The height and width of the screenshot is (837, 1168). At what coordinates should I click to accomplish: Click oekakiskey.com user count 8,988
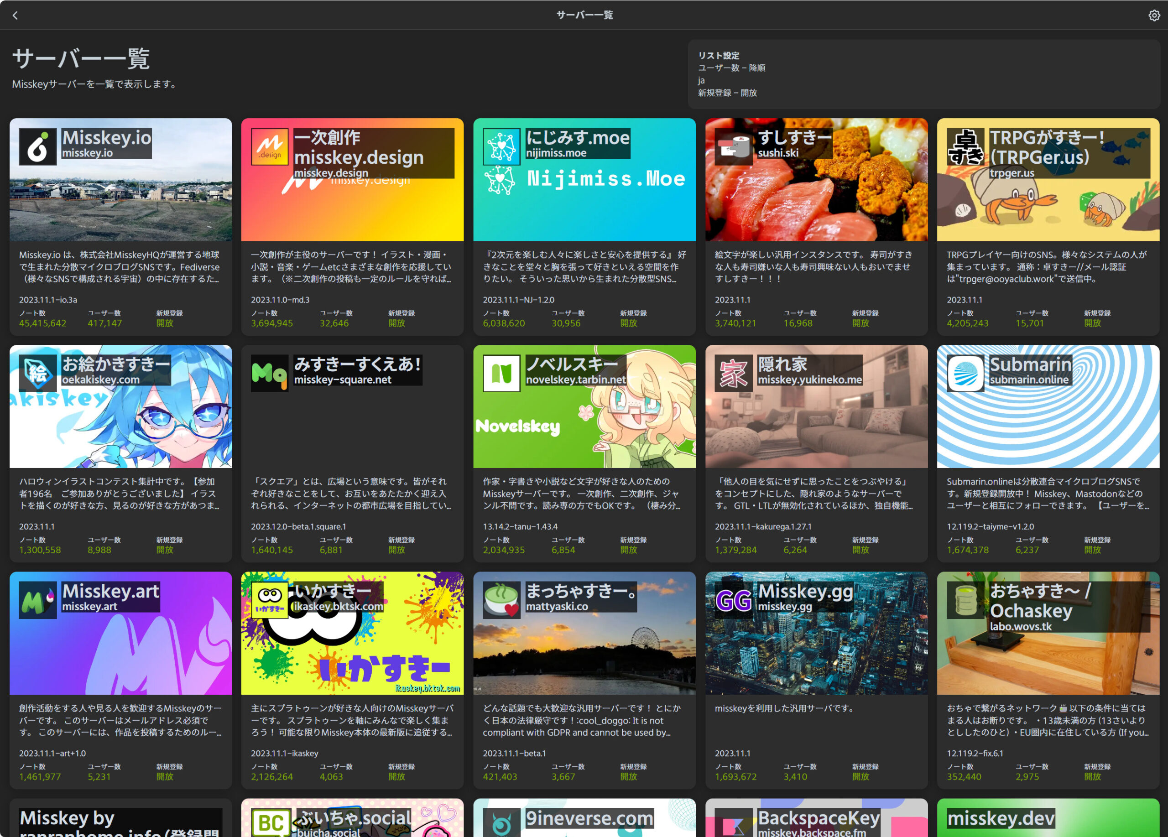99,550
